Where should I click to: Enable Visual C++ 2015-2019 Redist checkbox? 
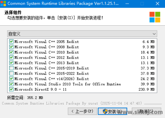[11, 68]
